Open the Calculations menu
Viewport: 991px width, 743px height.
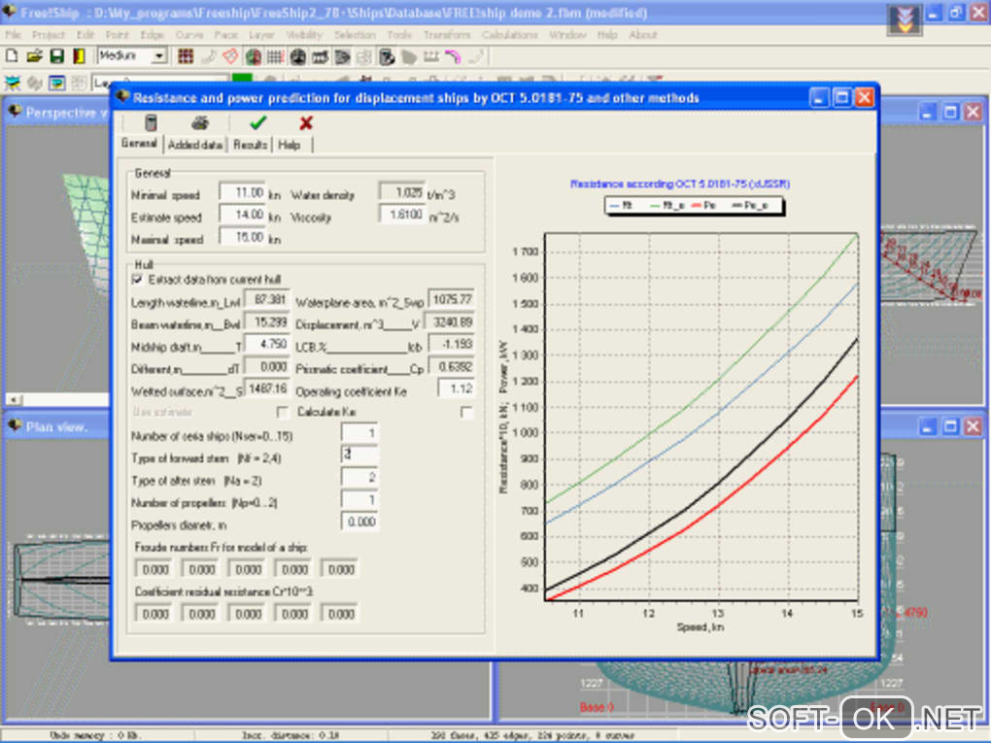509,35
